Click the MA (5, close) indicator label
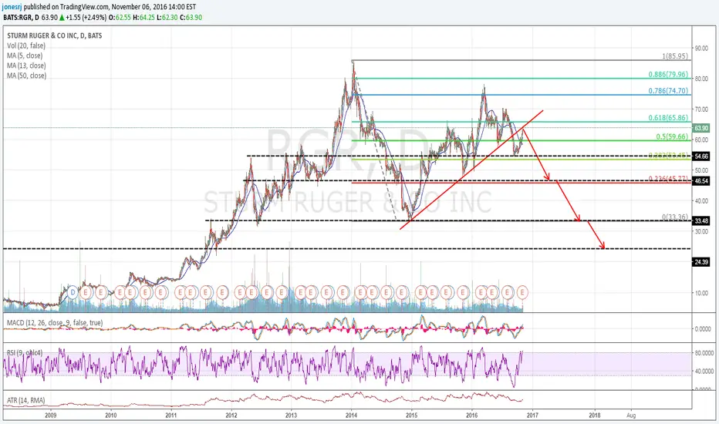719x424 pixels. (25, 56)
